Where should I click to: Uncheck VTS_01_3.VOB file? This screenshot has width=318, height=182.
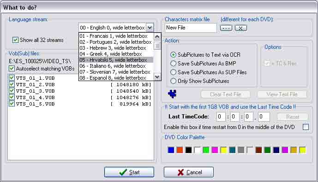[12, 91]
